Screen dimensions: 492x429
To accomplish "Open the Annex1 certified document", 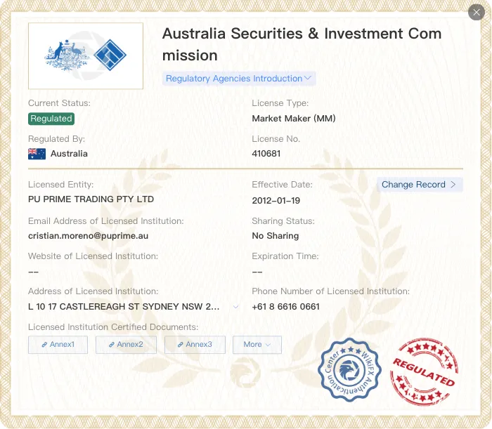I will click(58, 345).
